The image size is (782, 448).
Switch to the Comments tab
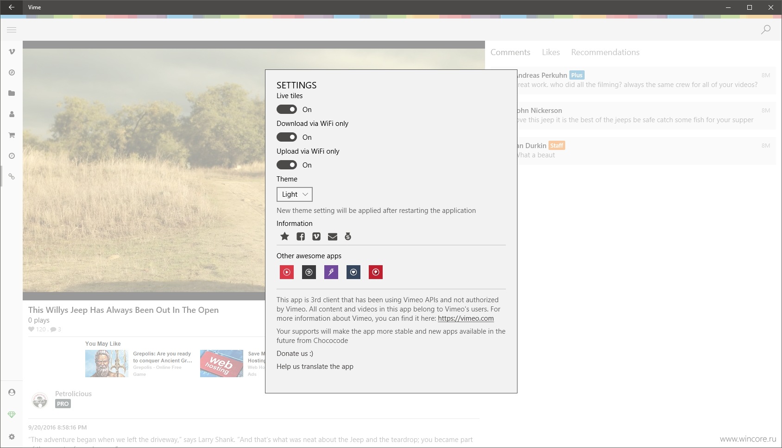click(511, 52)
